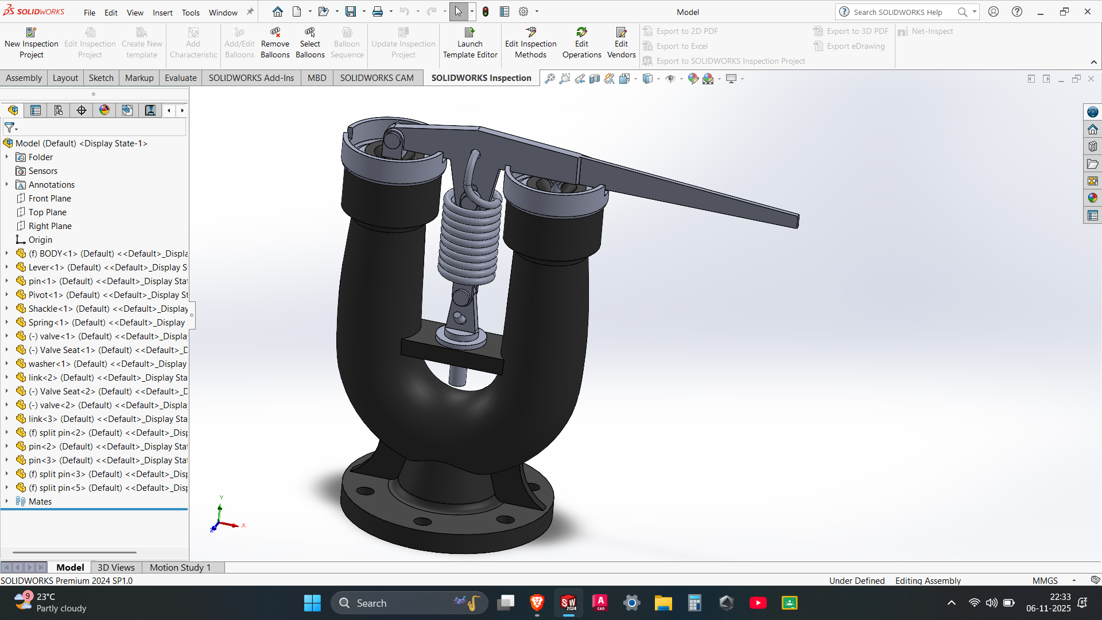Click the Rebuild traffic light icon
The image size is (1102, 620).
point(486,11)
